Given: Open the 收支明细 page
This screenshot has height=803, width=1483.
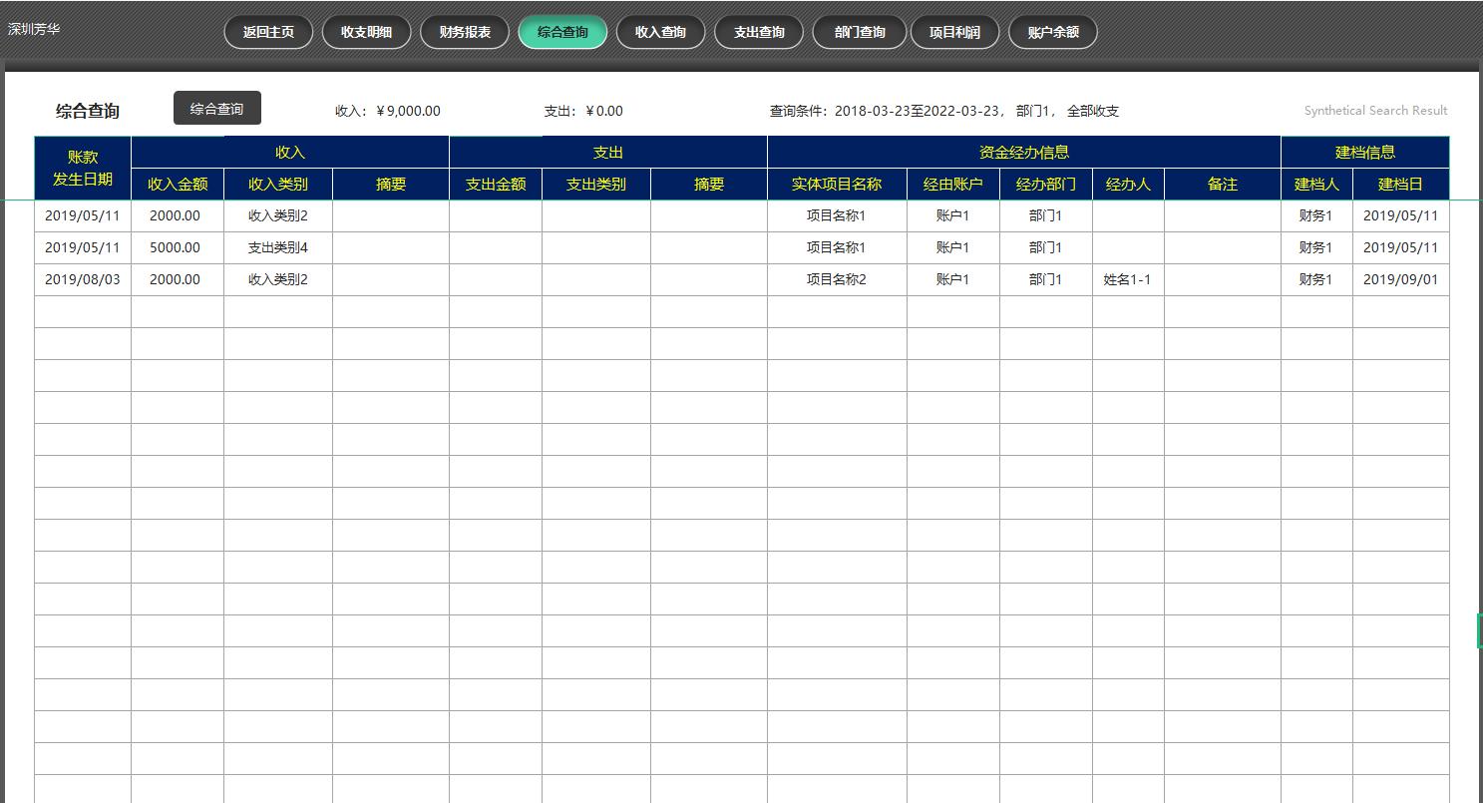Looking at the screenshot, I should pos(366,31).
